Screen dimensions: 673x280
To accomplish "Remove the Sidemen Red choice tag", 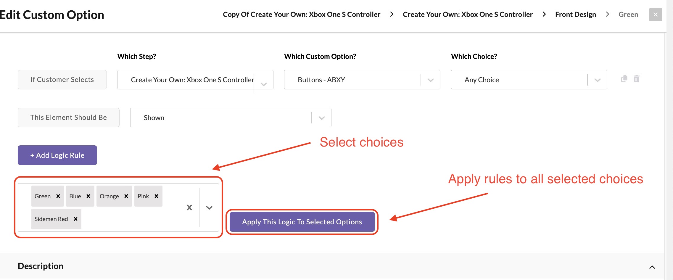I will coord(75,219).
